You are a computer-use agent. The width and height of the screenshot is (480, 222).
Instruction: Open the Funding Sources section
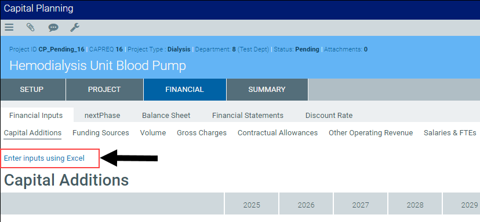101,133
